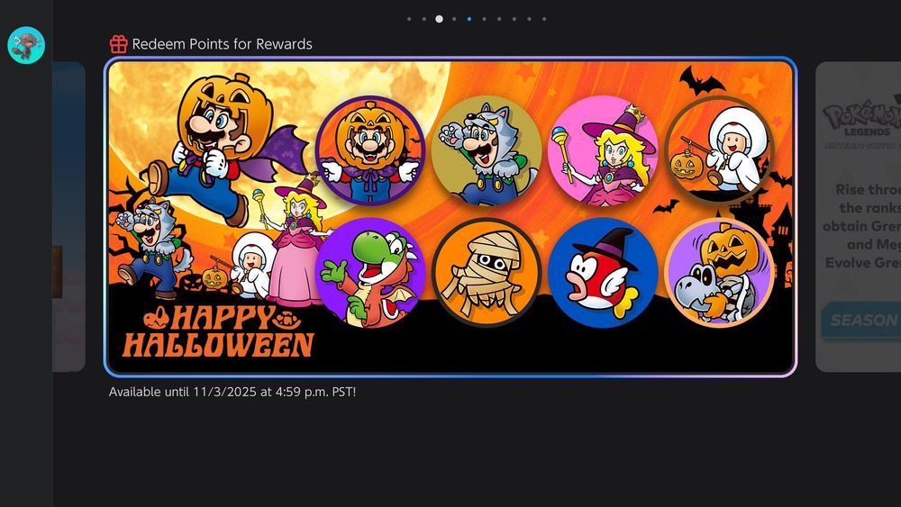Open the Pokémon Legends card on the right
The image size is (901, 507).
coord(858,217)
